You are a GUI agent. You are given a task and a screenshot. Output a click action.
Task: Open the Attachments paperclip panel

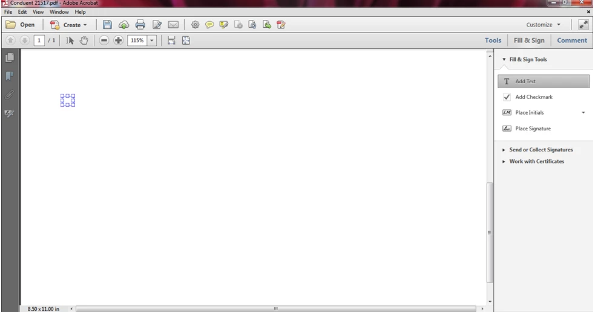coord(10,95)
